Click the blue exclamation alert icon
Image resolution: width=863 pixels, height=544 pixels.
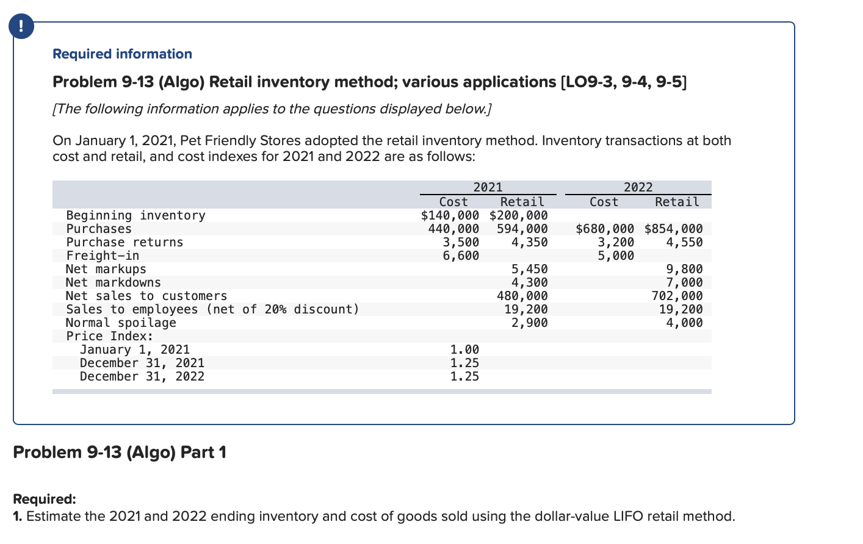21,26
